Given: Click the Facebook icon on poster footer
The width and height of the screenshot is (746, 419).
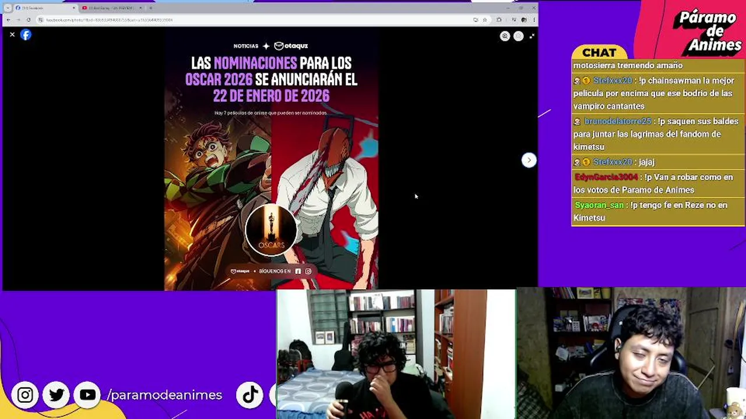Looking at the screenshot, I should point(298,271).
